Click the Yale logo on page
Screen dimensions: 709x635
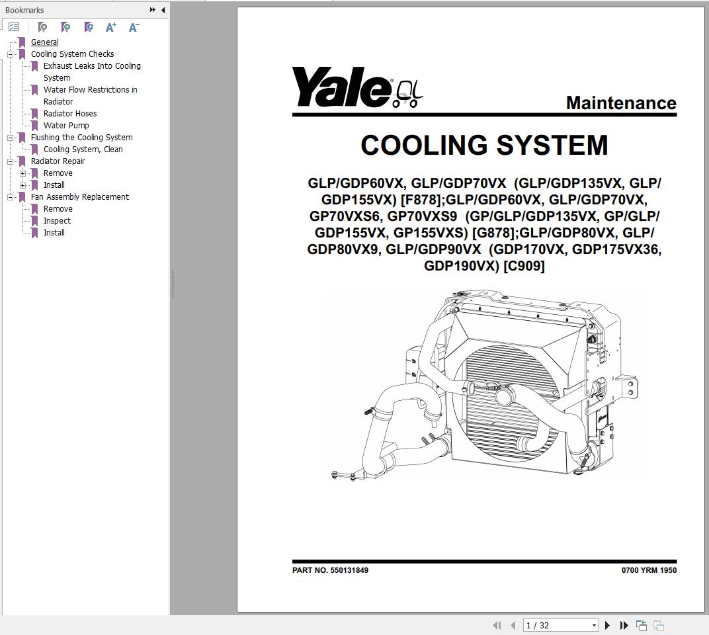coord(358,87)
